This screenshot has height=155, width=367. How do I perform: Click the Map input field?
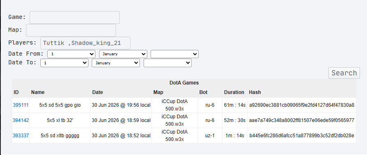(x=71, y=30)
